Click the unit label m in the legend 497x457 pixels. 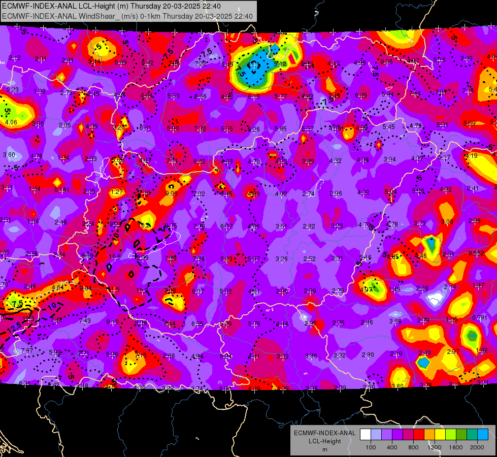324,449
